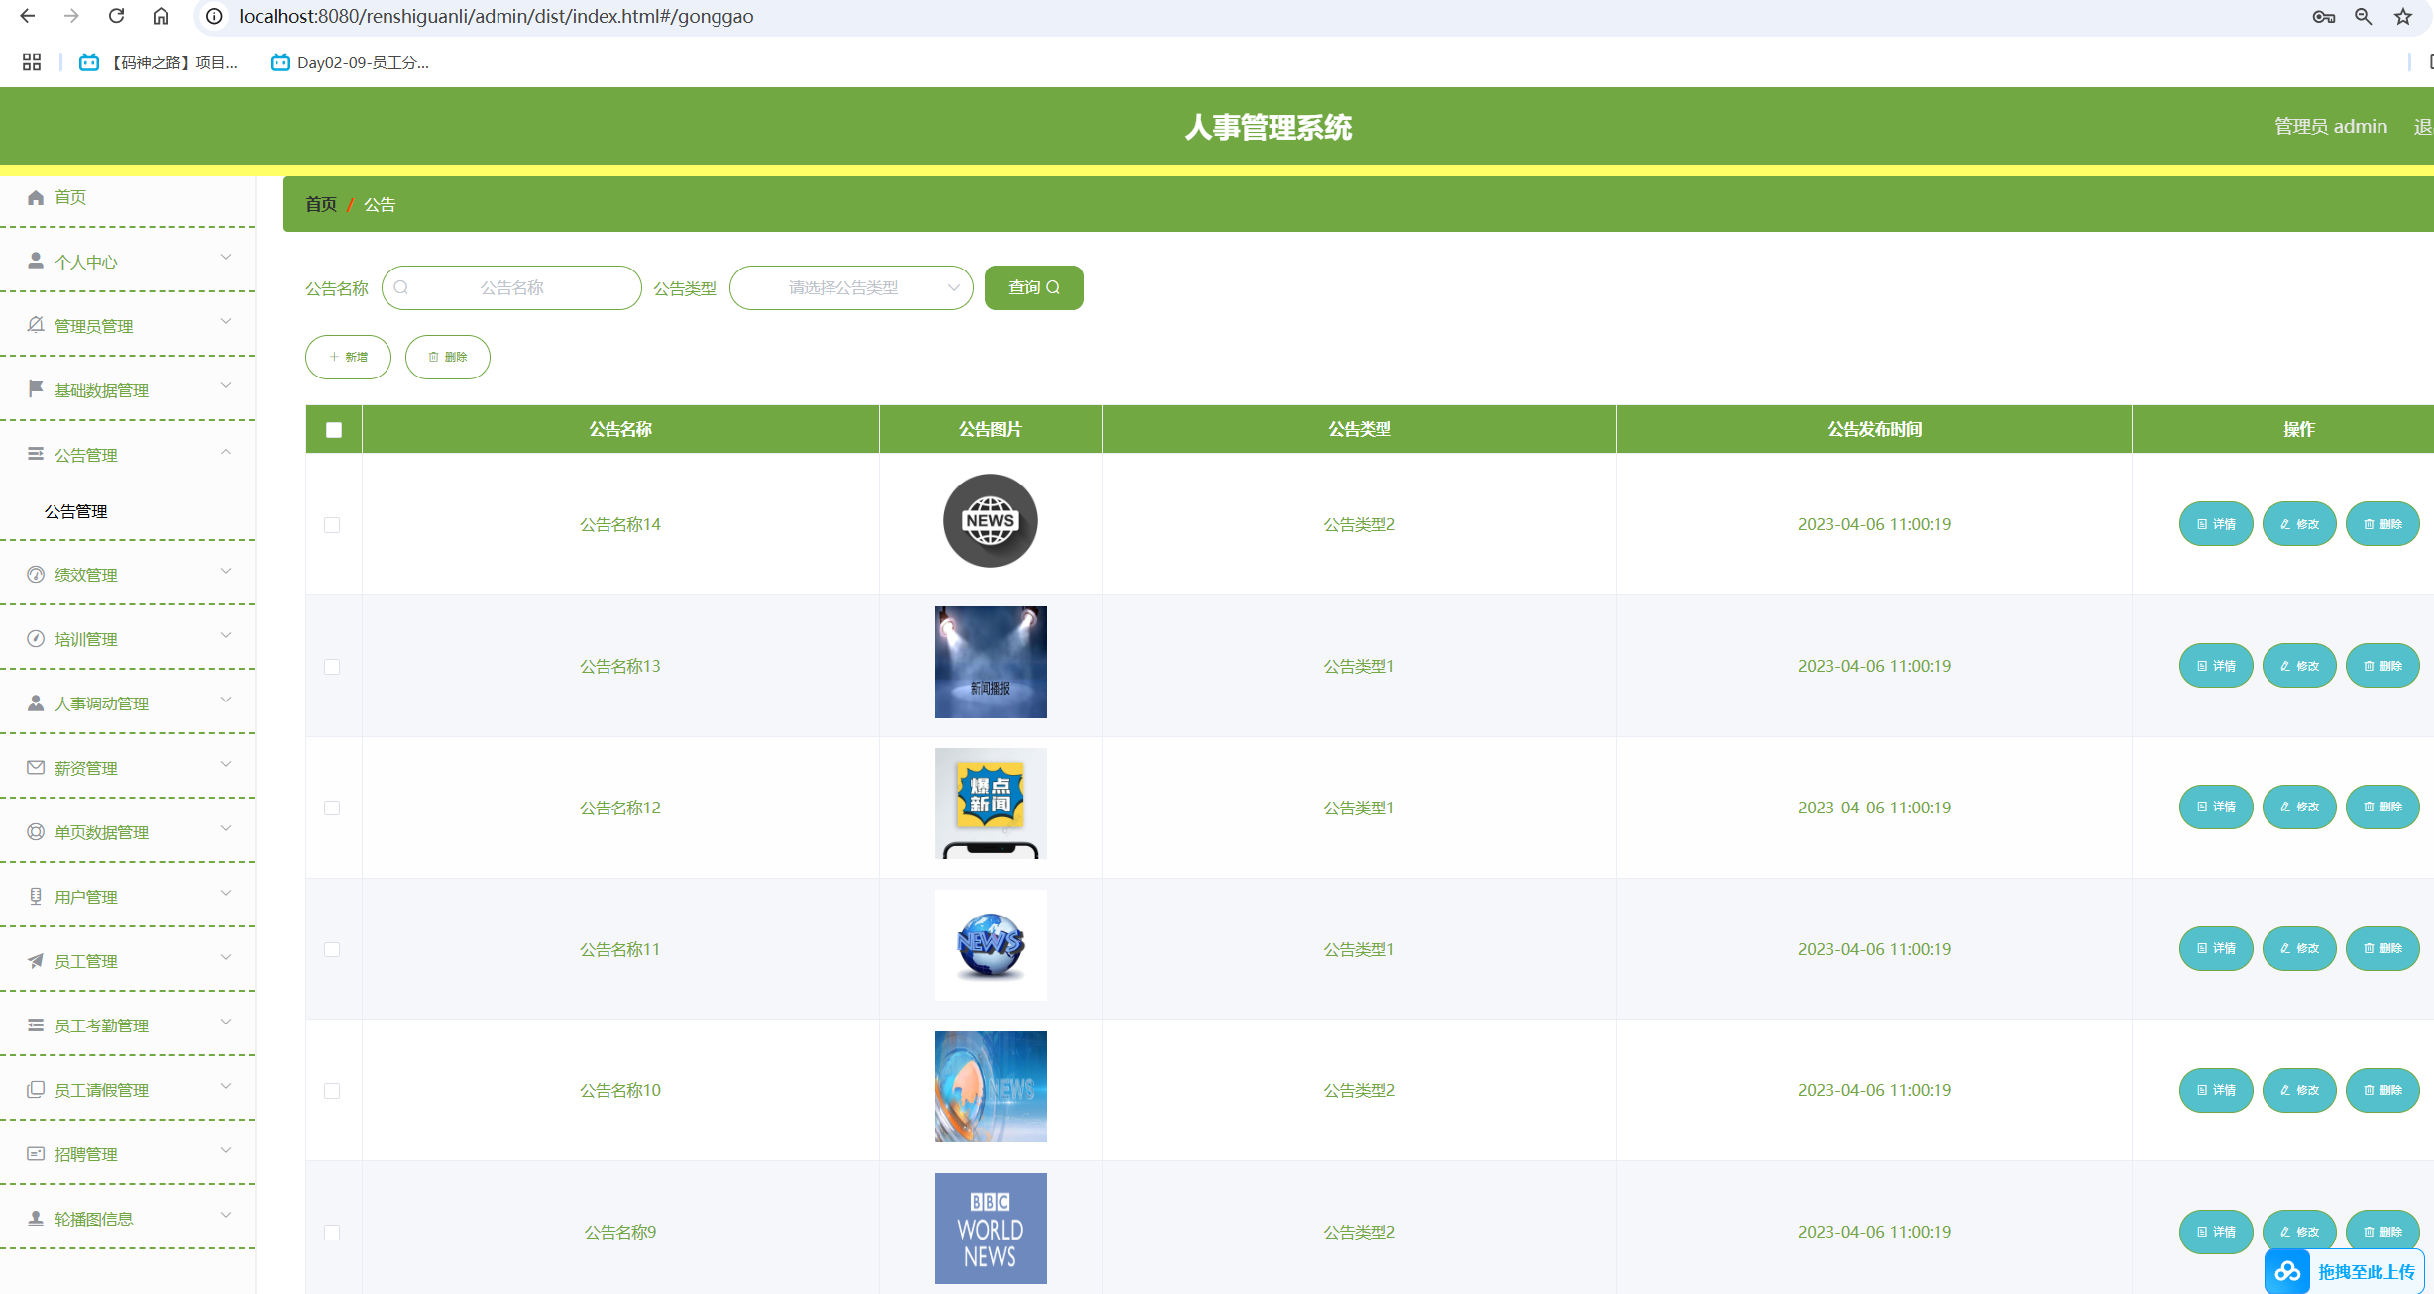Image resolution: width=2434 pixels, height=1294 pixels.
Task: Click the browser reload icon
Action: click(x=116, y=16)
